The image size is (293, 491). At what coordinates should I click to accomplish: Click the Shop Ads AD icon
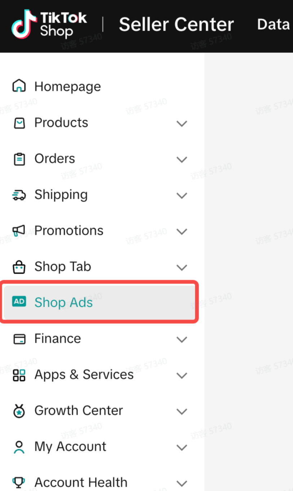[x=19, y=302]
